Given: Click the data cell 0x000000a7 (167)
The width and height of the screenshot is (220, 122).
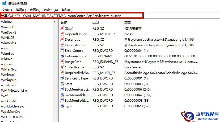Looking at the screenshot, I should pos(138,95).
